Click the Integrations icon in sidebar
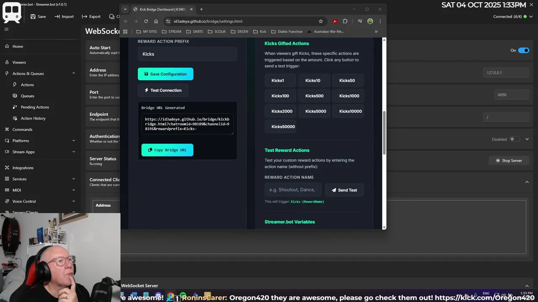 (x=7, y=168)
